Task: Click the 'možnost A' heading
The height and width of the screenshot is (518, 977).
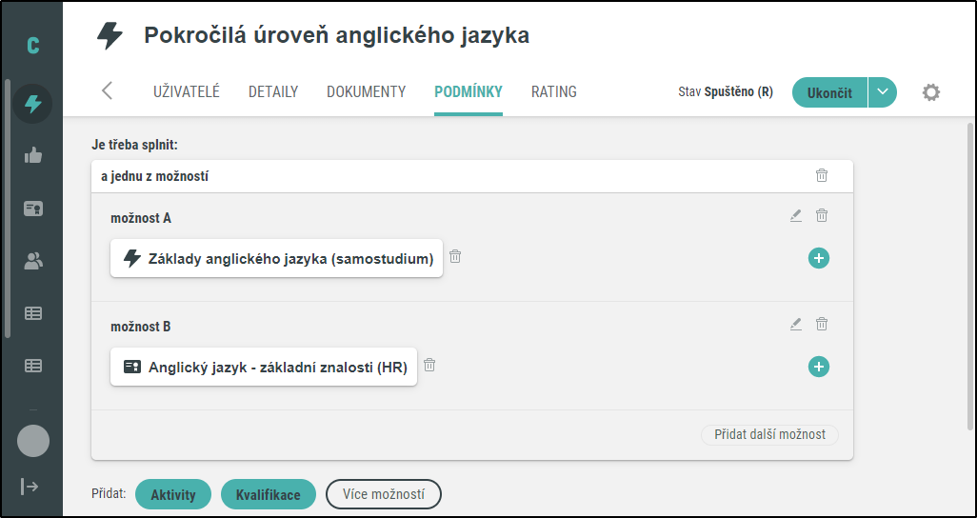Action: point(141,218)
